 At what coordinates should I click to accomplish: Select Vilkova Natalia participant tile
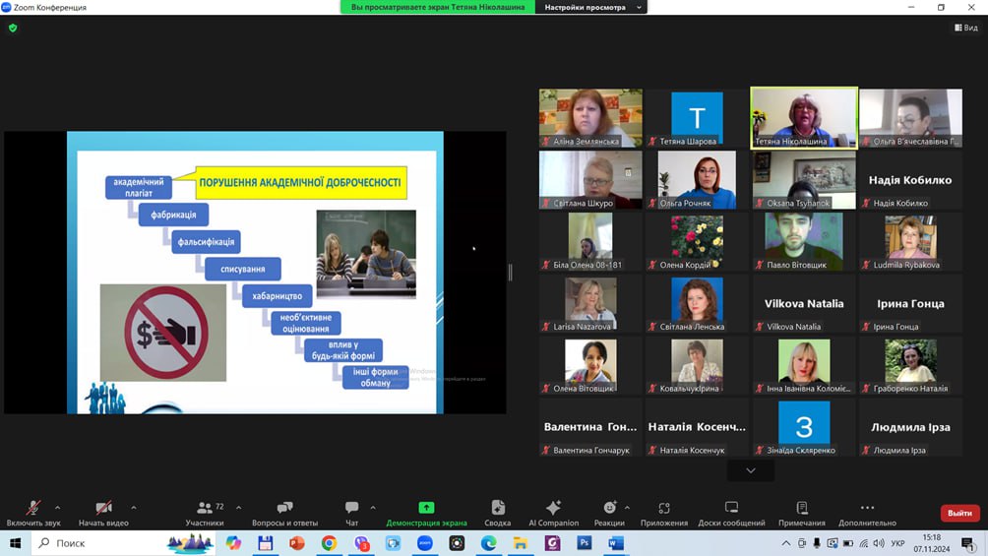804,303
